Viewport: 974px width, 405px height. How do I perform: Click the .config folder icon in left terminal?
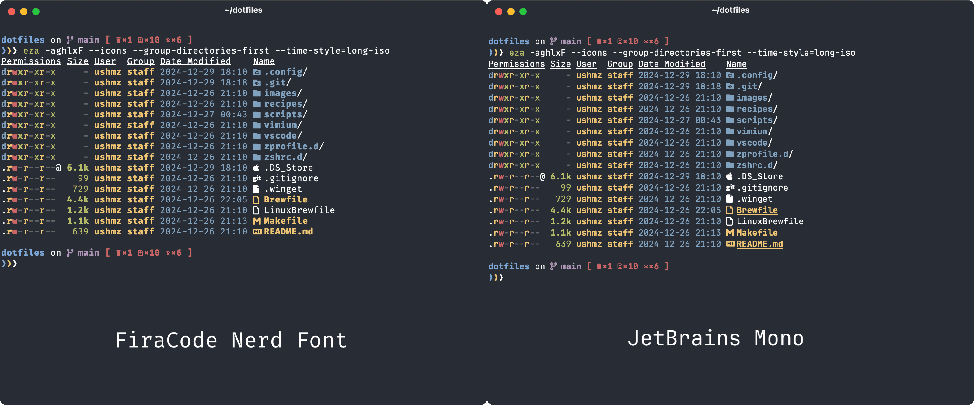point(257,72)
